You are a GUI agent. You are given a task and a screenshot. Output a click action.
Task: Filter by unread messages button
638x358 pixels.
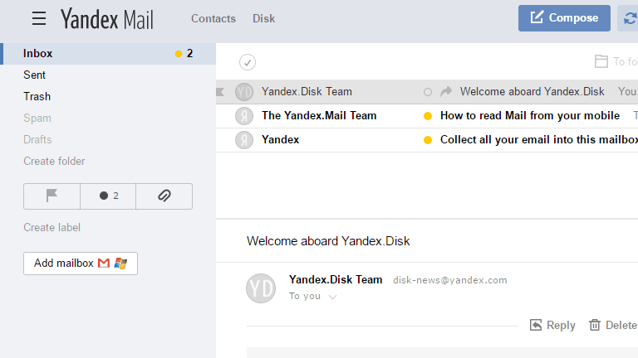coord(108,196)
